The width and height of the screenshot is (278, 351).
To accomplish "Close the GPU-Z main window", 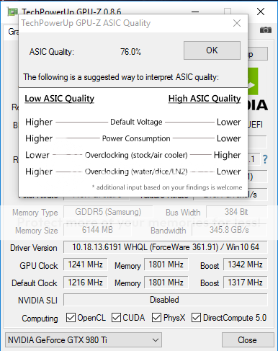I will [261, 12].
